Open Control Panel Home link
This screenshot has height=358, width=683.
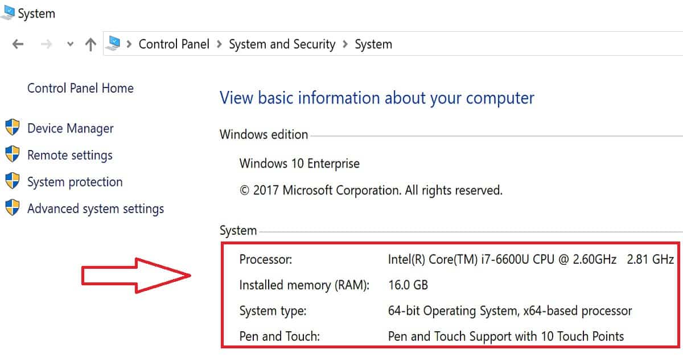point(80,88)
